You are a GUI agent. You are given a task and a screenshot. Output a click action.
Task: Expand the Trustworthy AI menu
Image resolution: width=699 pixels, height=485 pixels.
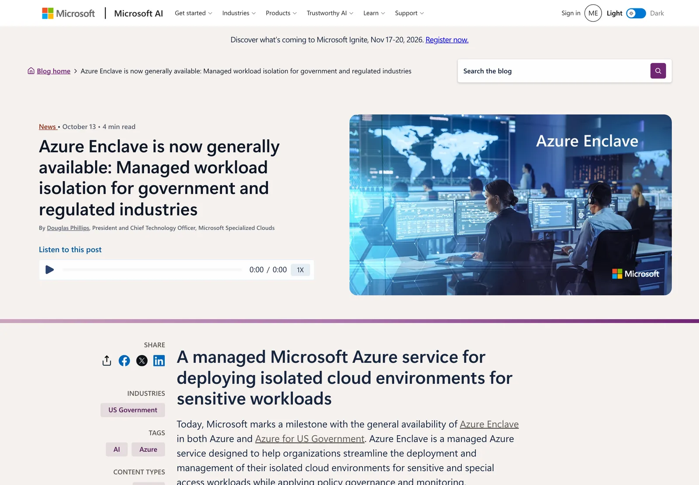pos(330,13)
